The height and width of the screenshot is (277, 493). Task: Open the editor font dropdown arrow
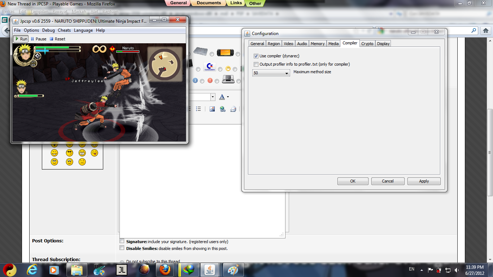[x=213, y=97]
